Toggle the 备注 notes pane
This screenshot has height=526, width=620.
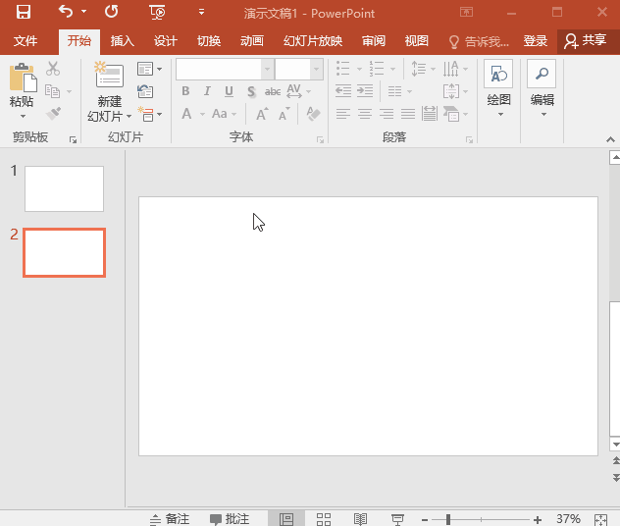[x=170, y=518]
